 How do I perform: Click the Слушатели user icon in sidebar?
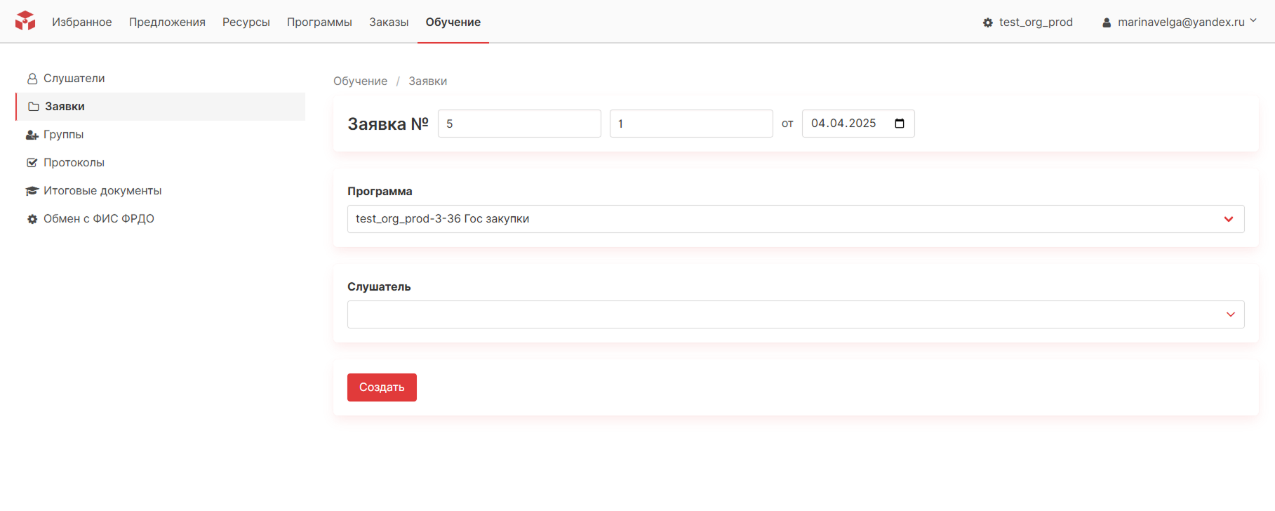(32, 79)
